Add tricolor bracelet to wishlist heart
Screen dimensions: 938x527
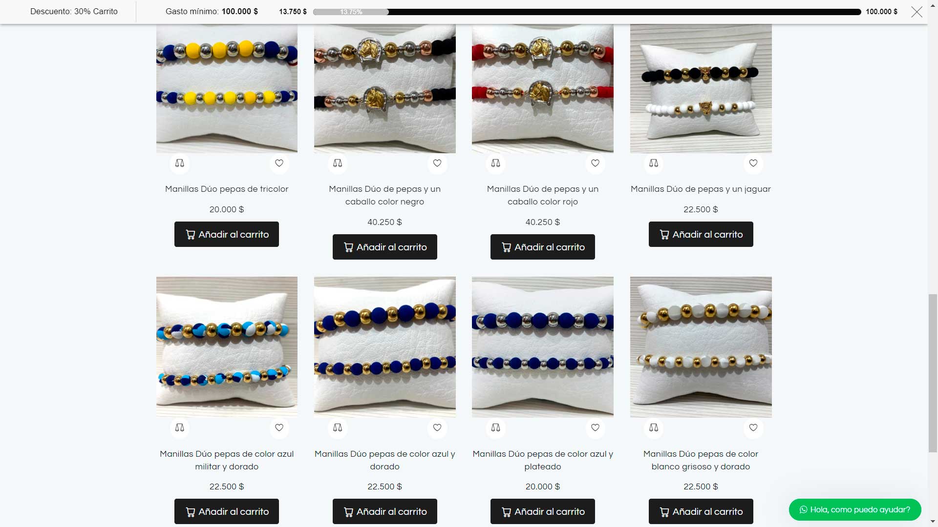point(279,163)
